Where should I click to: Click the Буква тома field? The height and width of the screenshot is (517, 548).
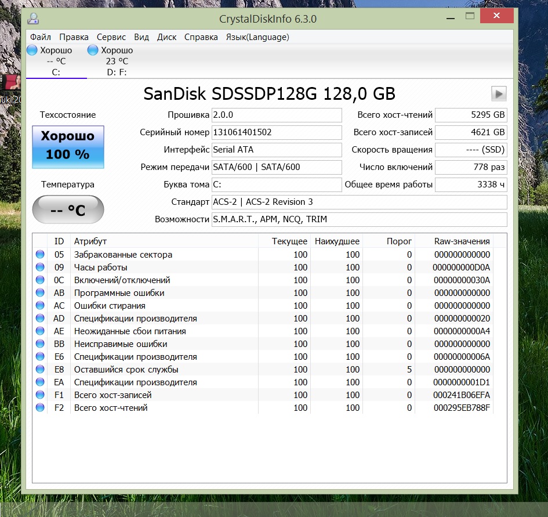click(x=277, y=185)
